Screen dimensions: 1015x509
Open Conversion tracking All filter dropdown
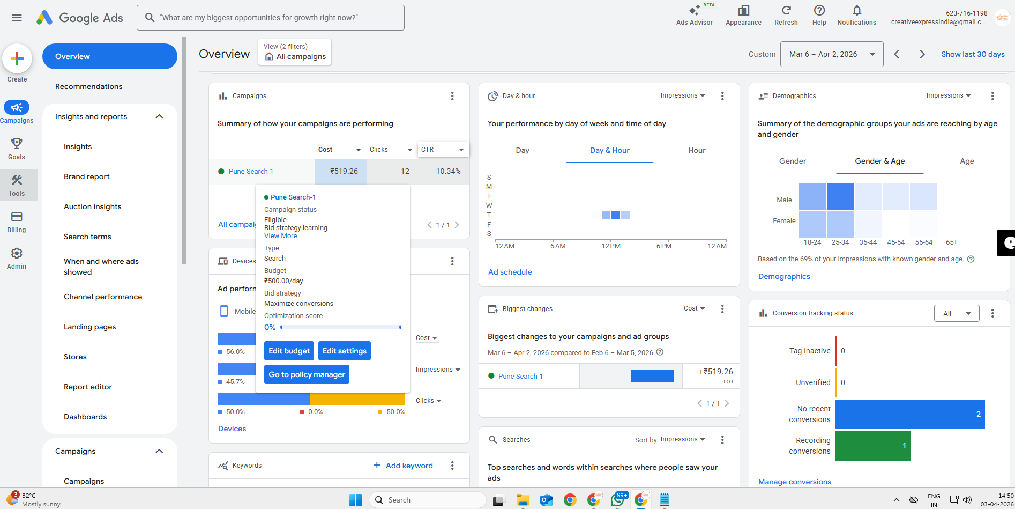click(x=957, y=313)
